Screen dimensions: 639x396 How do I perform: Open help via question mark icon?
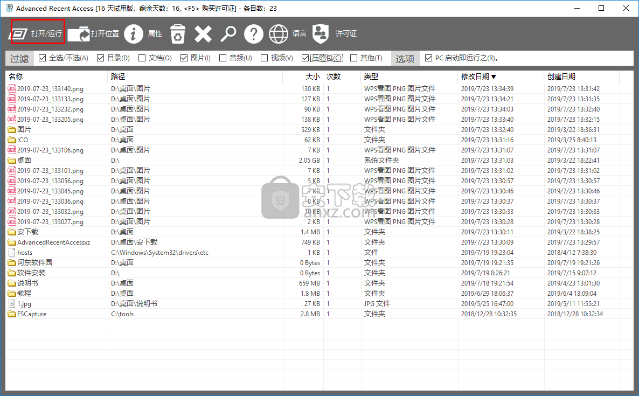[253, 34]
